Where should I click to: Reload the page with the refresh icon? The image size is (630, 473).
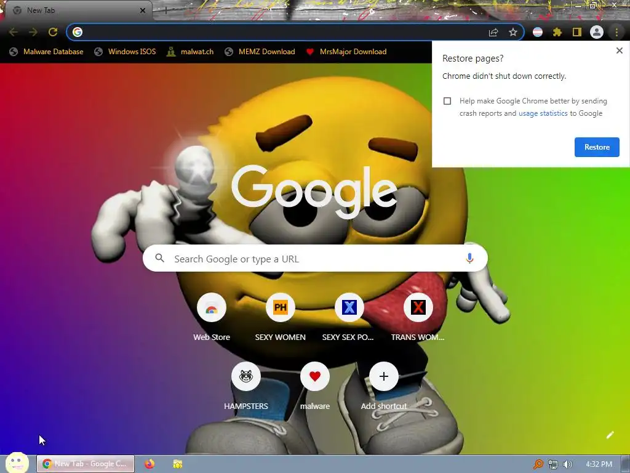pyautogui.click(x=53, y=32)
